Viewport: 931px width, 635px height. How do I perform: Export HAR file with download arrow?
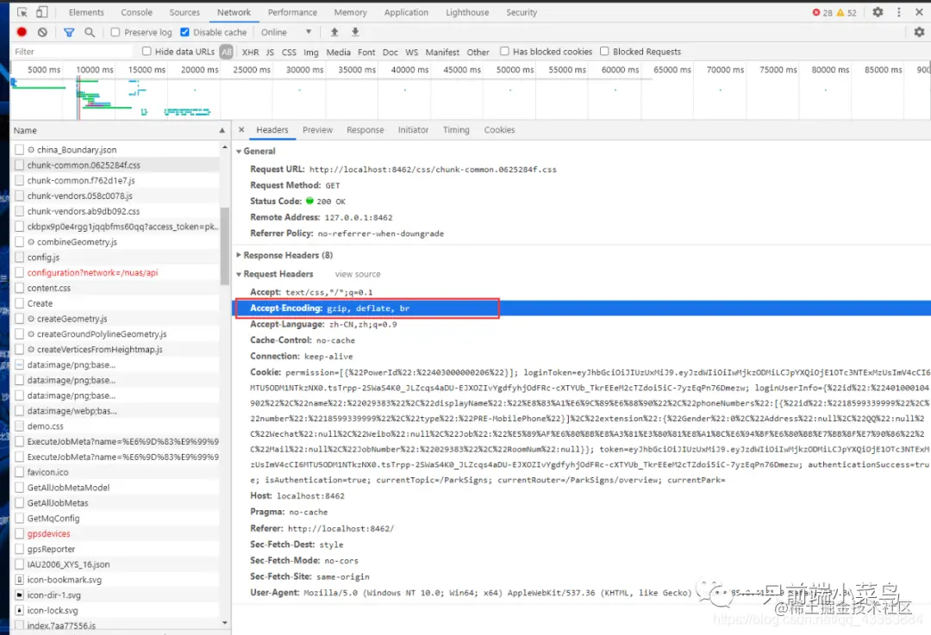(355, 32)
